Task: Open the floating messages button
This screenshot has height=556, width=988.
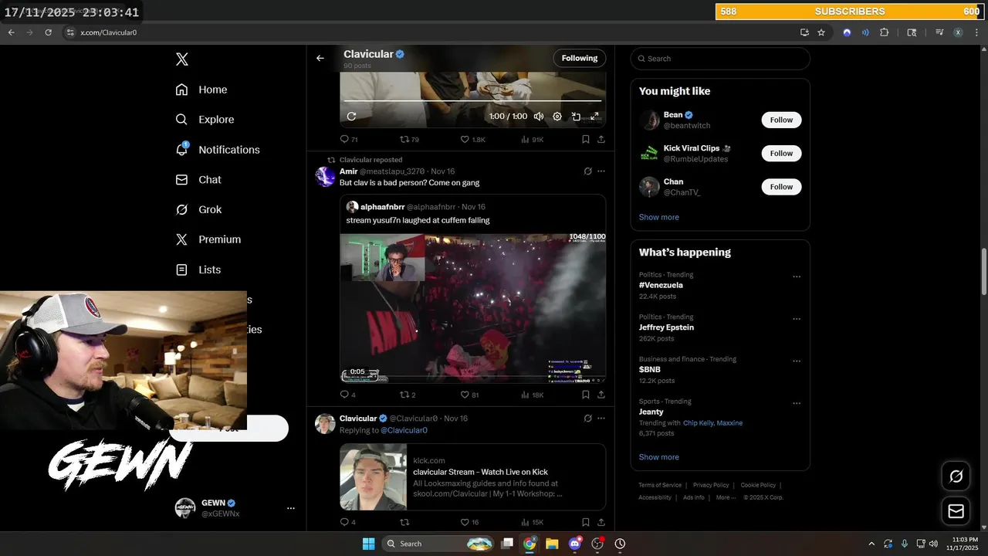Action: 956,511
